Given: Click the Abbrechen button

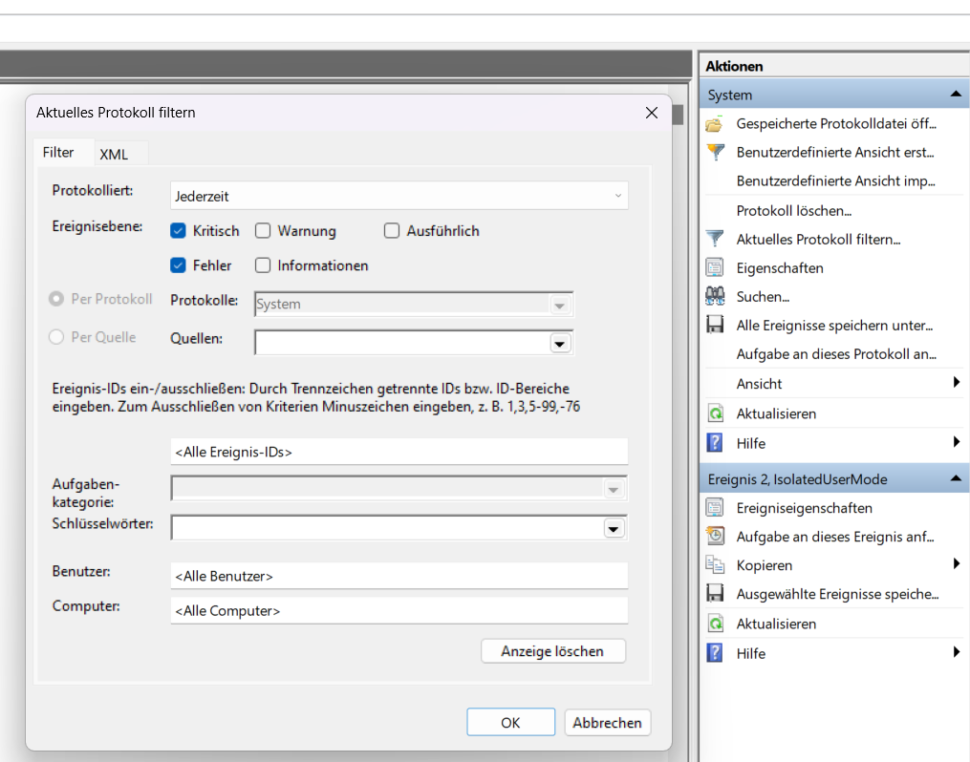Looking at the screenshot, I should point(607,723).
